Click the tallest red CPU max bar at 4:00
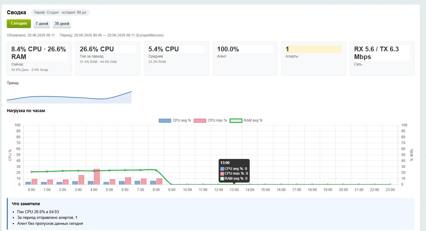Image resolution: width=426 pixels, height=231 pixels. pyautogui.click(x=97, y=177)
